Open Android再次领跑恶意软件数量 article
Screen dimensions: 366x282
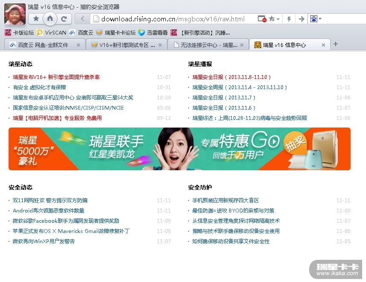tap(49, 210)
